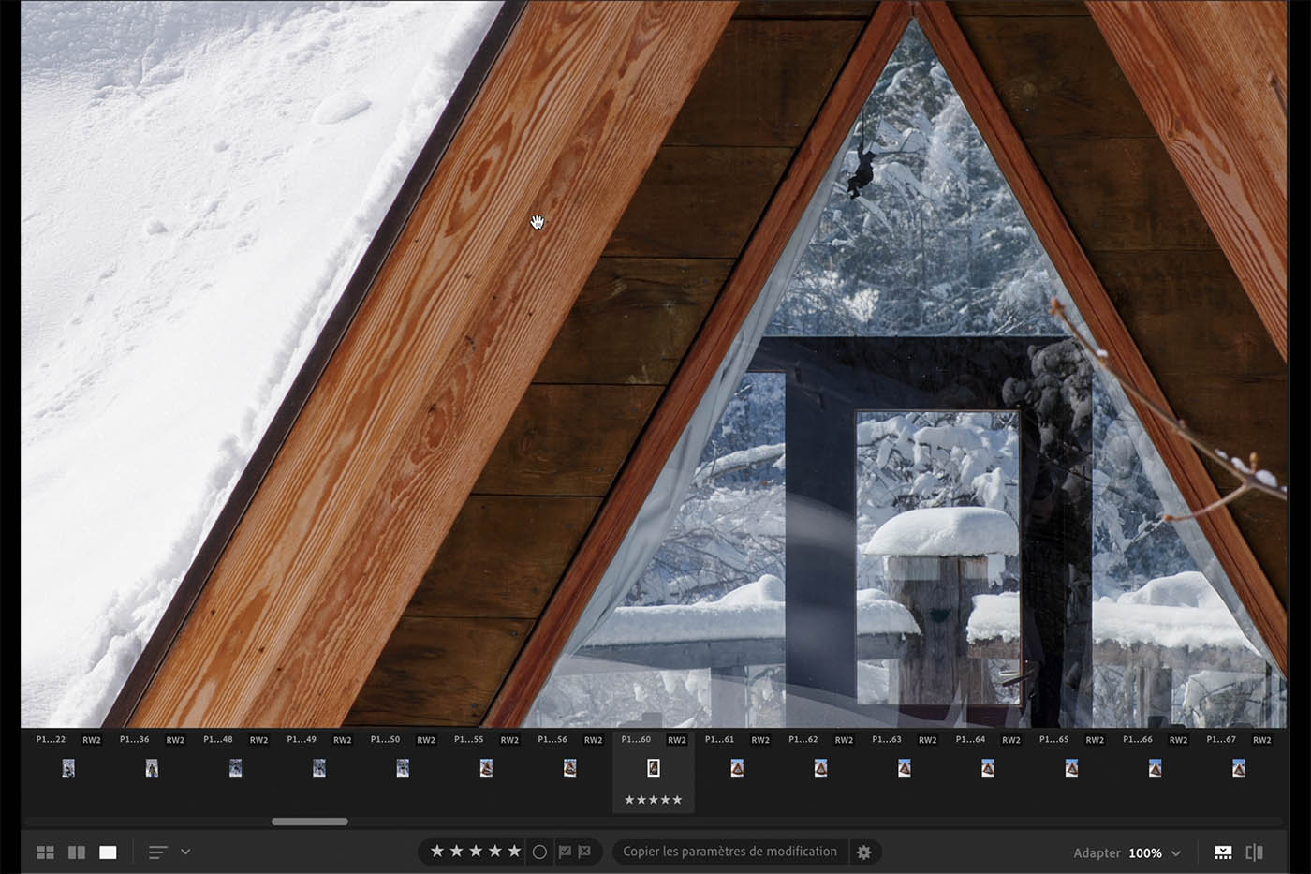
Task: Flag the photo as picked
Action: (x=565, y=852)
